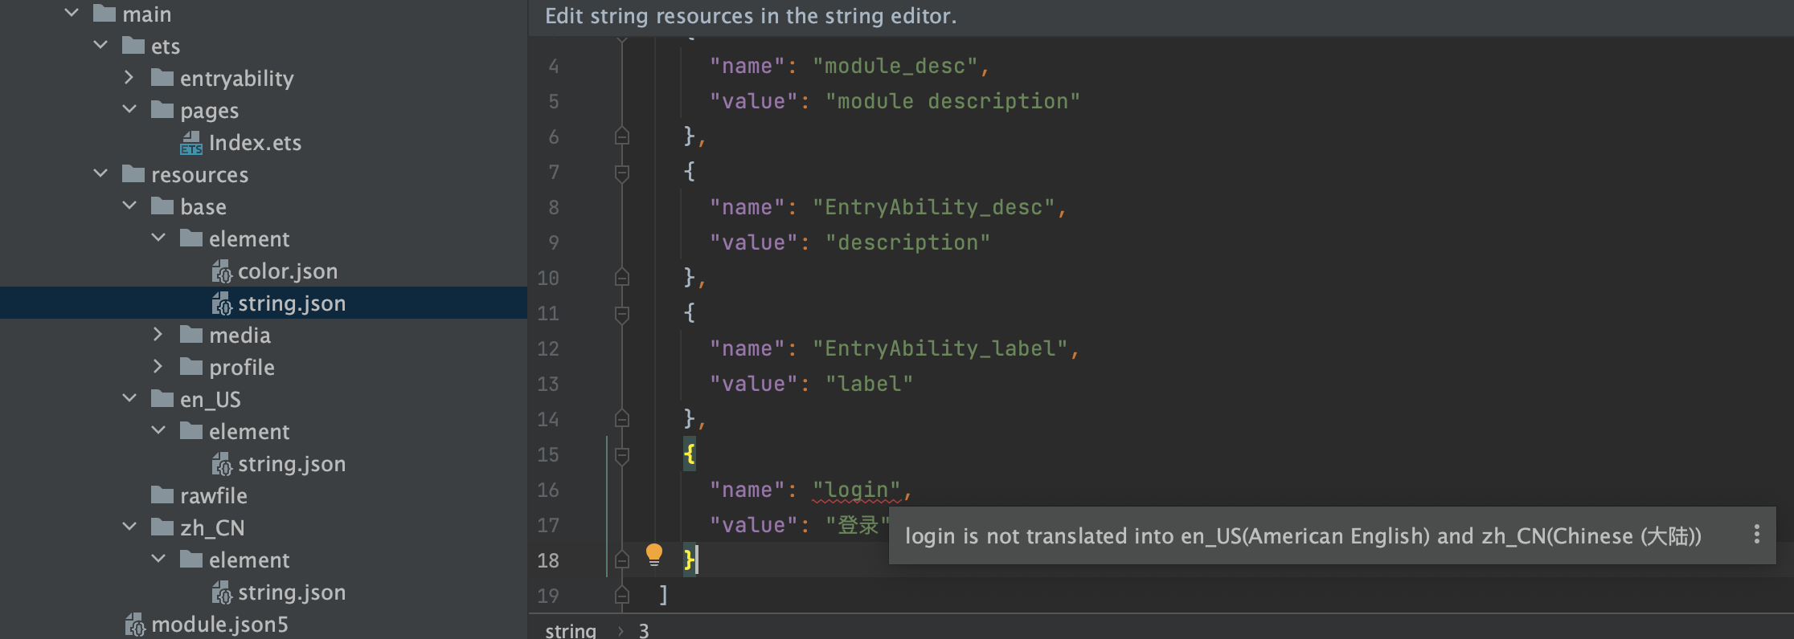Open the three-dot menu in the warning tooltip
This screenshot has width=1794, height=639.
1756,535
